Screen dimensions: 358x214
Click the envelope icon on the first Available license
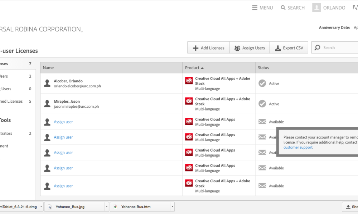pyautogui.click(x=262, y=122)
